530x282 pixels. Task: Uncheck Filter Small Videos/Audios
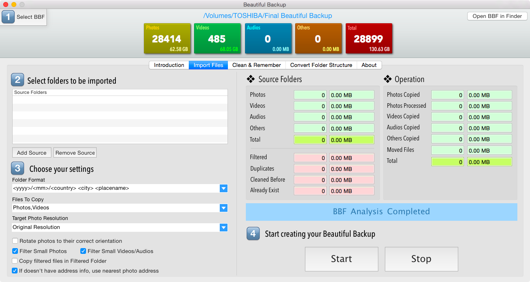(x=83, y=251)
